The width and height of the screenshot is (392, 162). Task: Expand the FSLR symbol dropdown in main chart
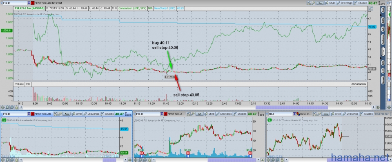pos(29,3)
